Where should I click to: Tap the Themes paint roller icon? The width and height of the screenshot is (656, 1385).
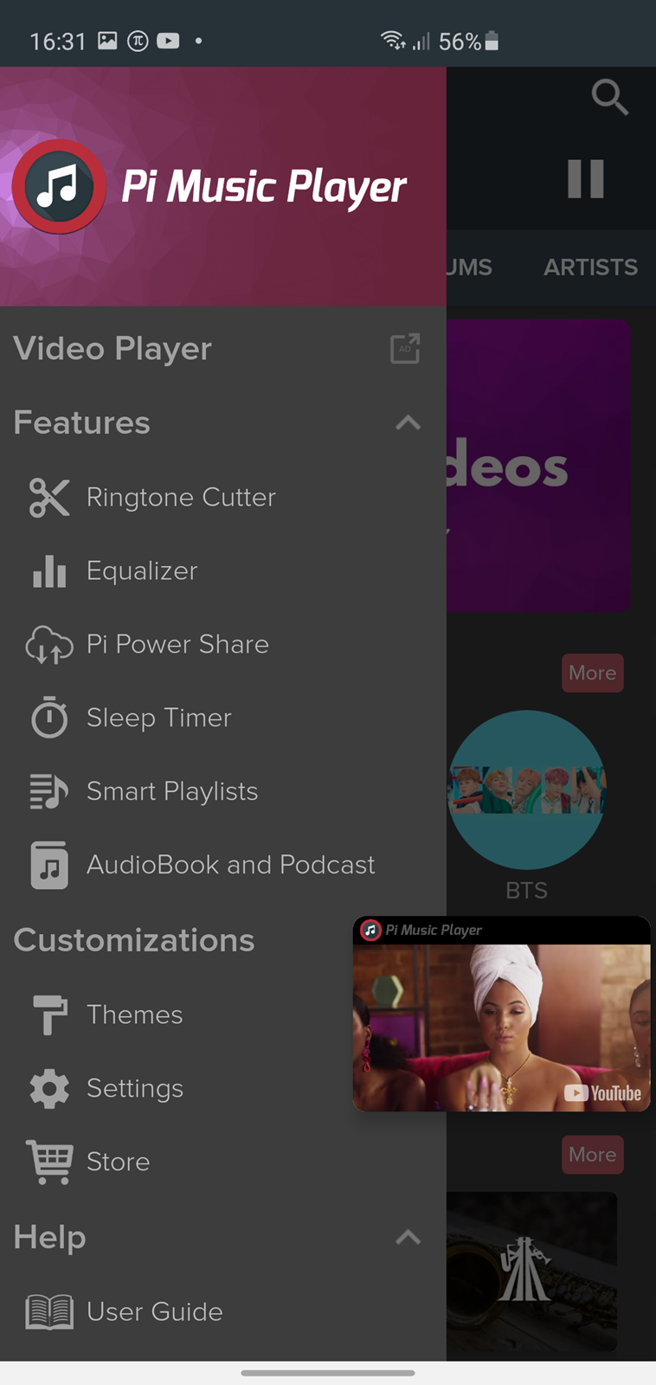[x=49, y=1015]
